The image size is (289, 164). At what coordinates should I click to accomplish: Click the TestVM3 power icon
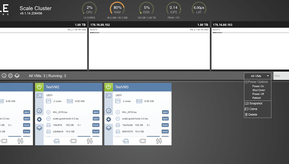pyautogui.click(x=109, y=87)
